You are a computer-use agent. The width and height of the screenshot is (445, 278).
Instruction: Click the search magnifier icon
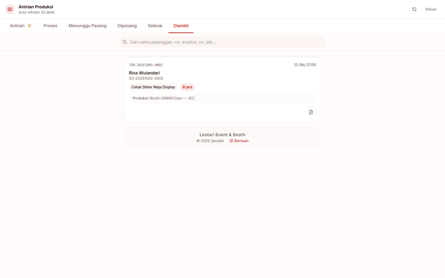125,42
